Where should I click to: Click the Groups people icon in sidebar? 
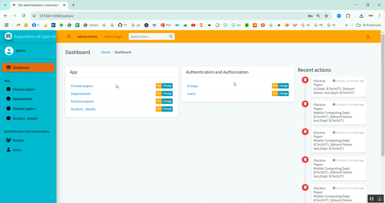pyautogui.click(x=8, y=140)
